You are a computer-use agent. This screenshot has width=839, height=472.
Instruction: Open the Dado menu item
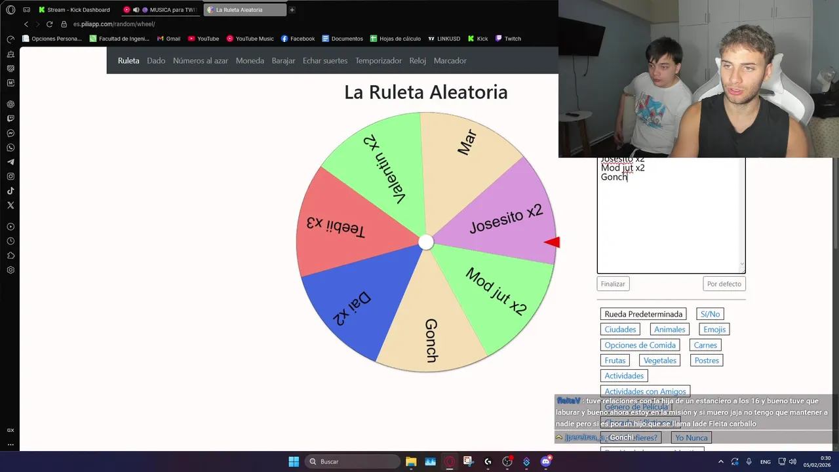(x=156, y=60)
